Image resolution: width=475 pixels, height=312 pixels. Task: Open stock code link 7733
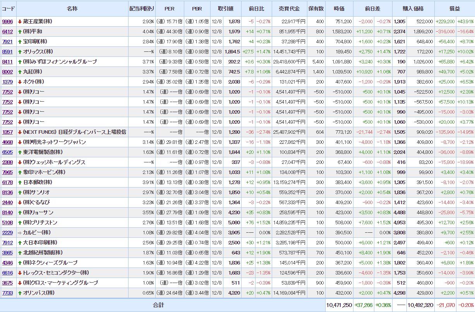(x=7, y=293)
